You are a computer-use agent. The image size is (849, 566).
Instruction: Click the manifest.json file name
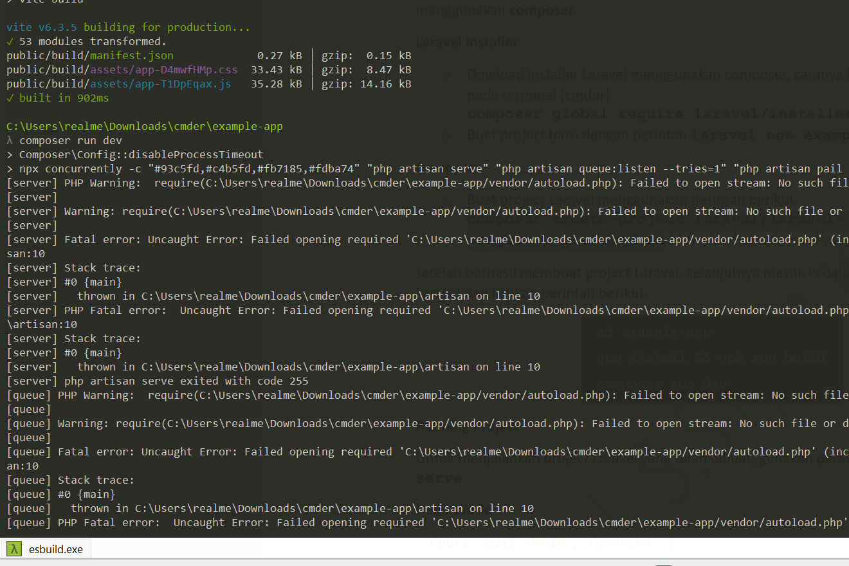point(131,55)
